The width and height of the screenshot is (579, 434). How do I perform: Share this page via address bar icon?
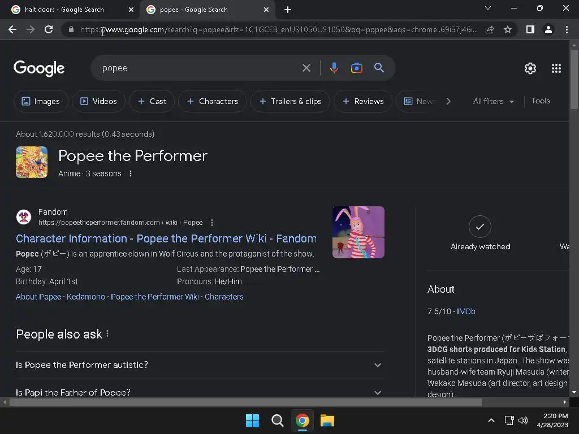click(x=490, y=29)
